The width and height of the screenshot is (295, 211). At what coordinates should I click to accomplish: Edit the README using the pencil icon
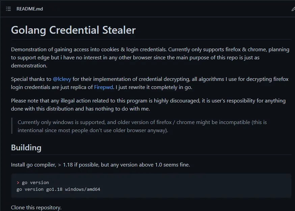click(x=293, y=9)
